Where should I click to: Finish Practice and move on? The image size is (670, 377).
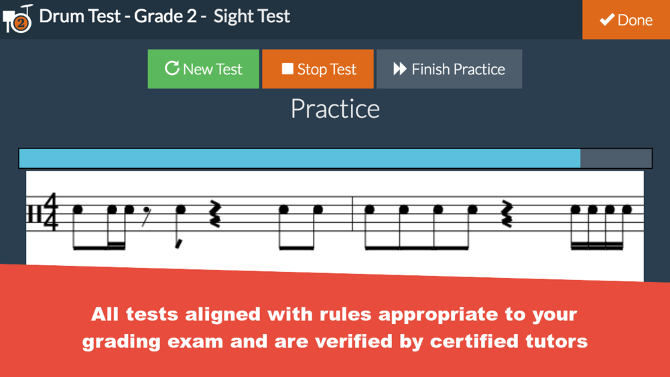pyautogui.click(x=449, y=69)
